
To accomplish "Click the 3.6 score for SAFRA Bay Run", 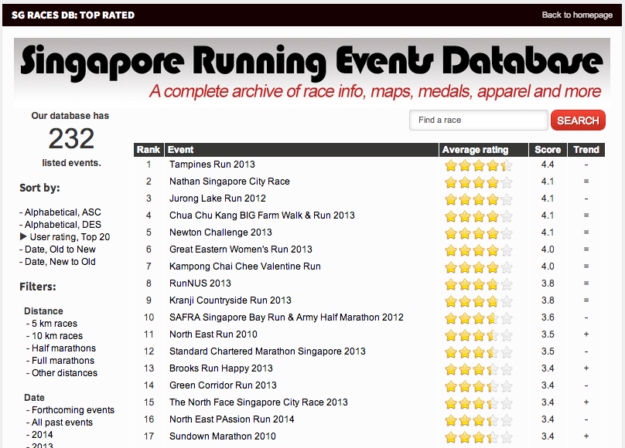I will click(548, 317).
